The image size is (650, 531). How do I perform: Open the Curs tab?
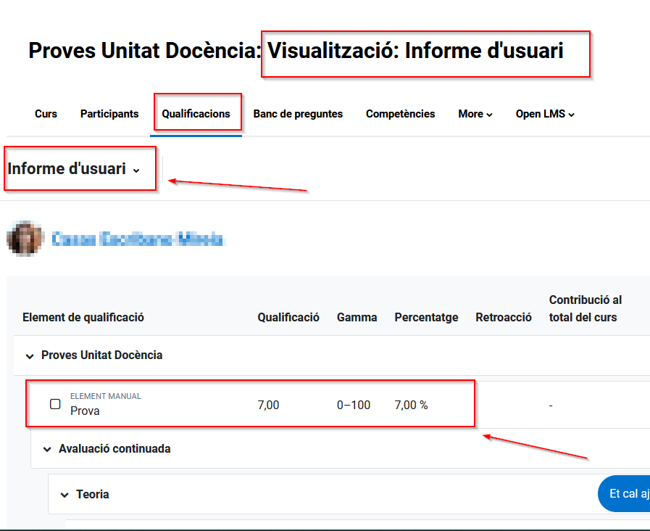[x=46, y=114]
